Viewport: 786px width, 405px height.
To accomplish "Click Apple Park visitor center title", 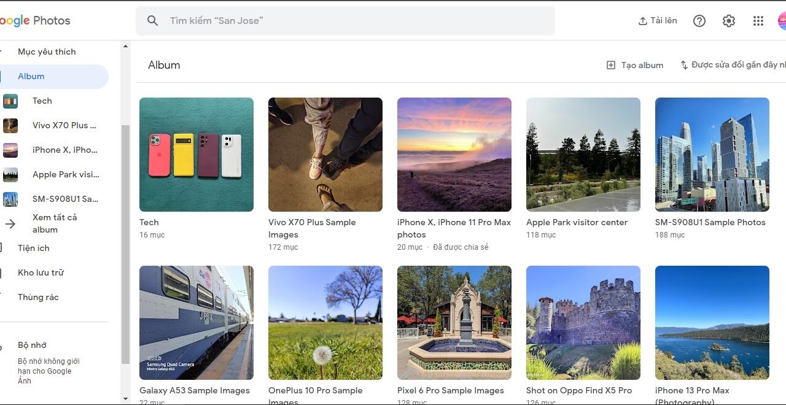I will tap(577, 222).
